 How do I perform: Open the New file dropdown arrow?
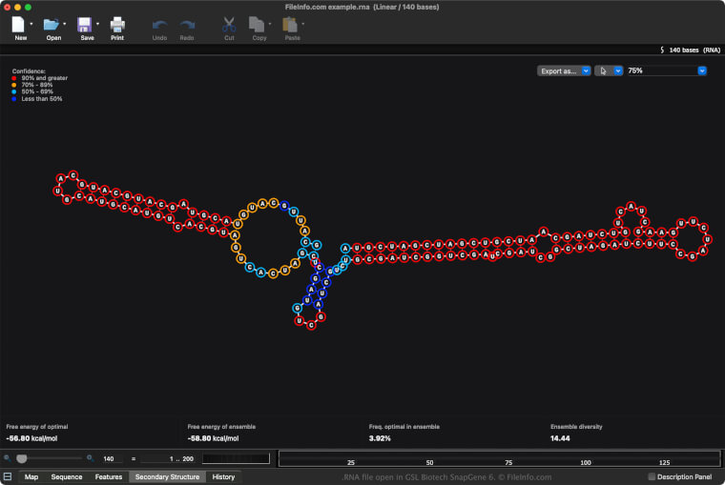[x=31, y=24]
